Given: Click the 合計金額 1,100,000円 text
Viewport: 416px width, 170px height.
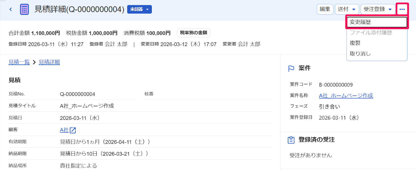Looking at the screenshot, I should pos(34,33).
